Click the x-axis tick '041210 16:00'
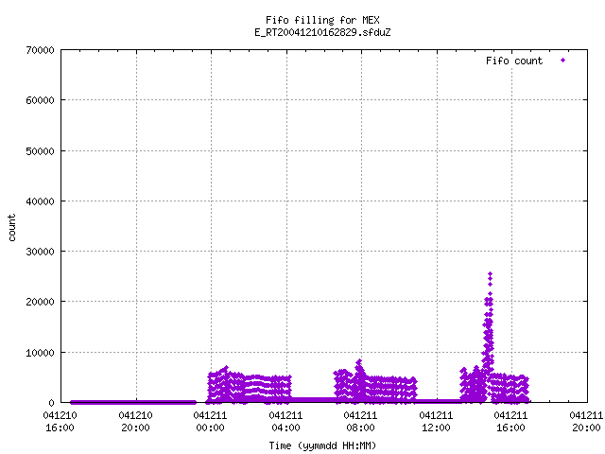 pyautogui.click(x=60, y=422)
